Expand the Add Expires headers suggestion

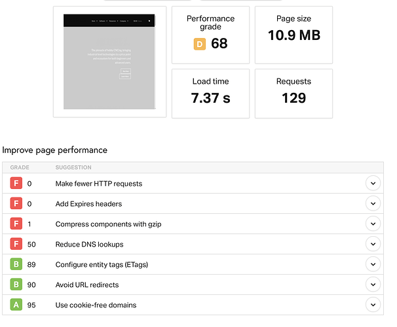(x=373, y=203)
